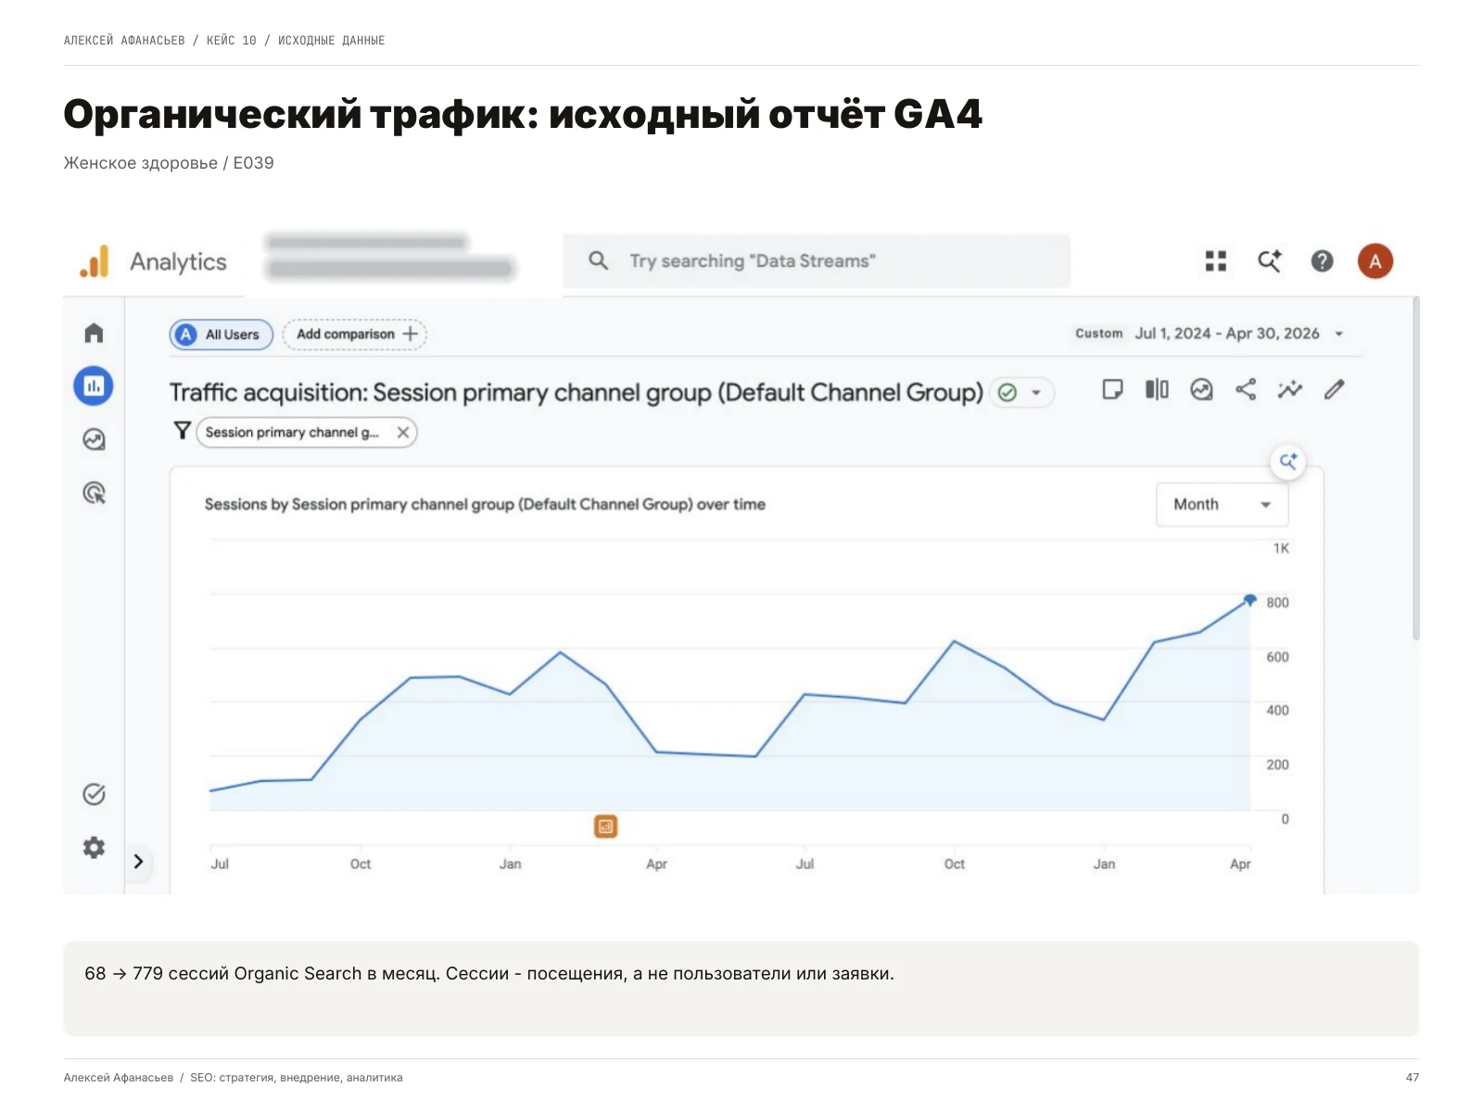Customize report with pencil icon
Image resolution: width=1483 pixels, height=1112 pixels.
point(1334,389)
